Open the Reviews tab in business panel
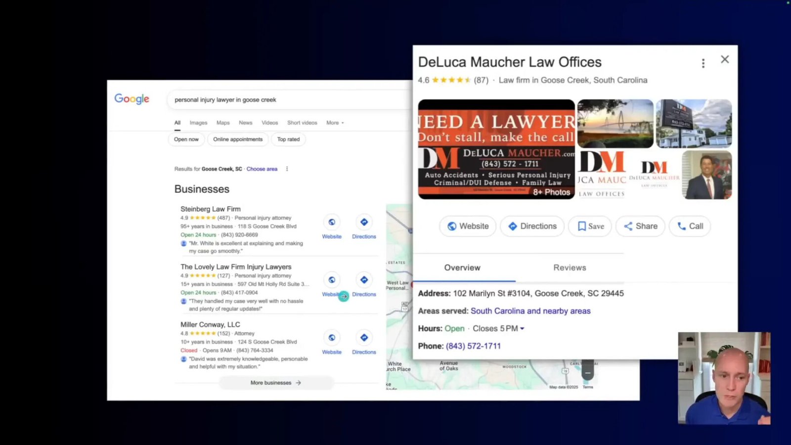791x445 pixels. 570,267
